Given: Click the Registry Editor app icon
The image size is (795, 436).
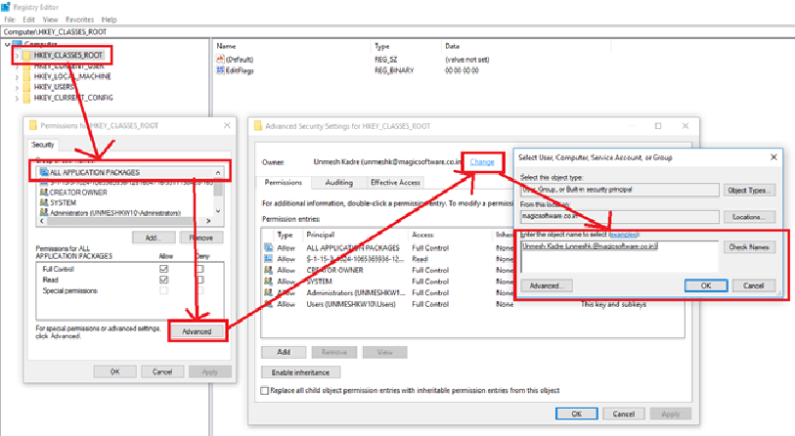Looking at the screenshot, I should click(x=6, y=7).
